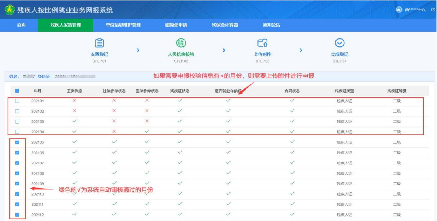Check the checkbox for month 202101

17,101
